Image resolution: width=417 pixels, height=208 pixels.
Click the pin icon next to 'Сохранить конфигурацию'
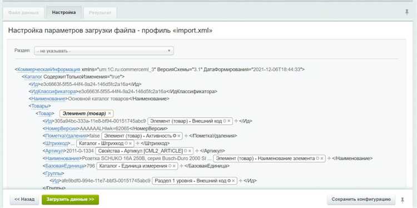point(403,200)
